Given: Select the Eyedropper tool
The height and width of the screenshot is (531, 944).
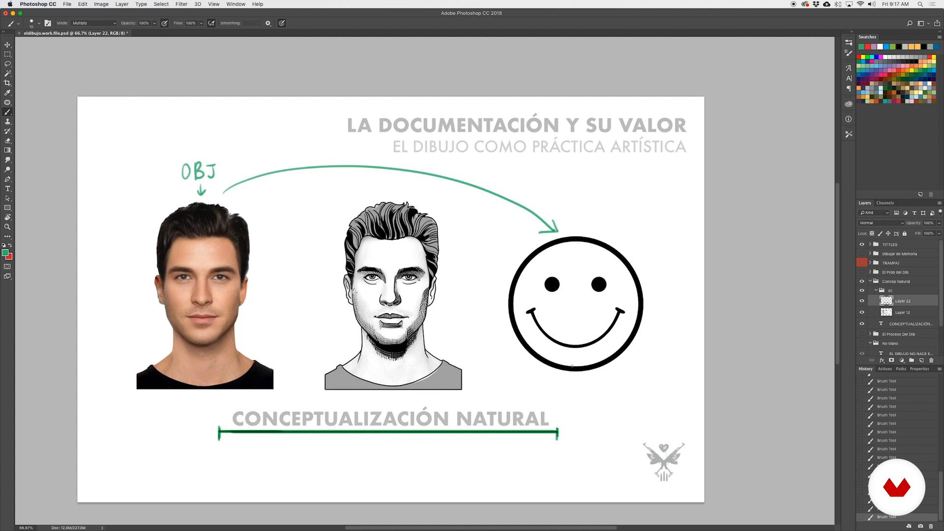Looking at the screenshot, I should [x=7, y=92].
